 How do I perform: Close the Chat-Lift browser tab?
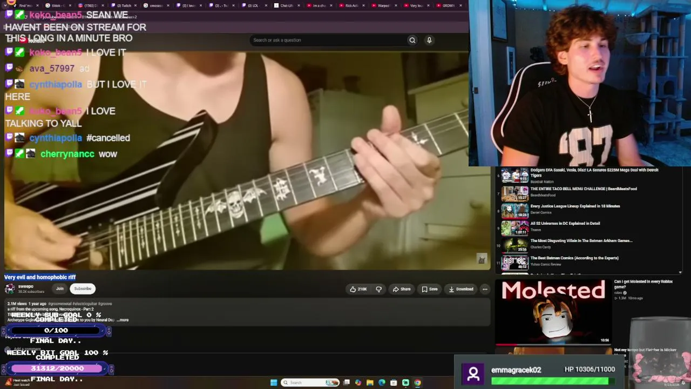[299, 5]
